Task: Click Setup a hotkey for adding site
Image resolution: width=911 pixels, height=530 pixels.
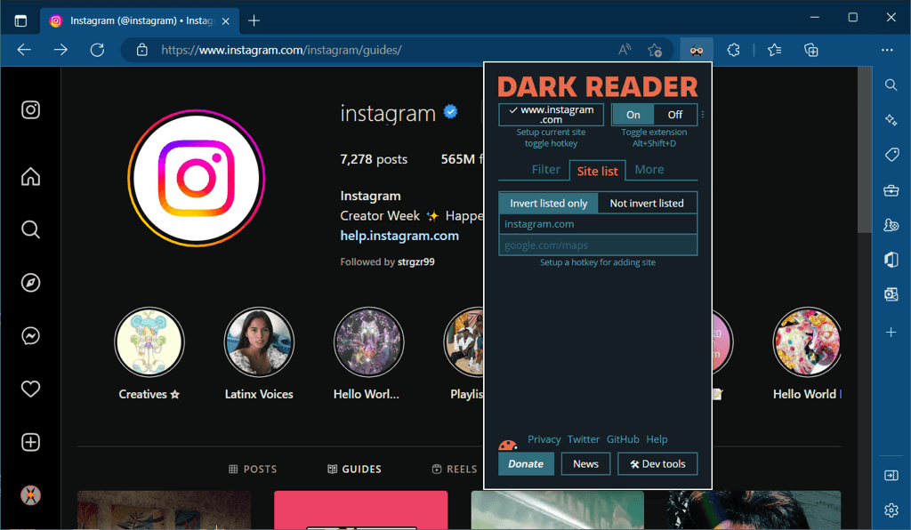Action: pyautogui.click(x=597, y=262)
